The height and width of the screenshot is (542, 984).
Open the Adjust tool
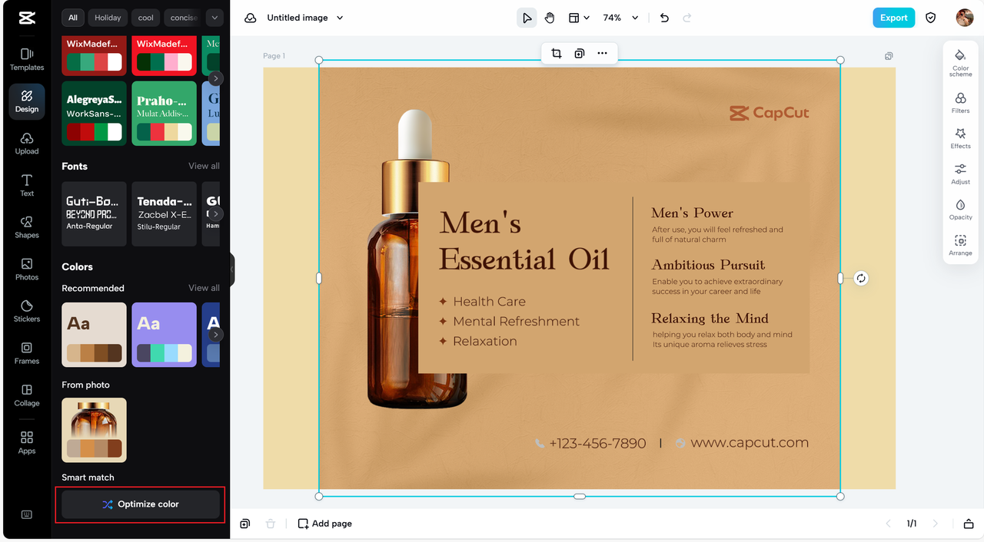pyautogui.click(x=961, y=174)
